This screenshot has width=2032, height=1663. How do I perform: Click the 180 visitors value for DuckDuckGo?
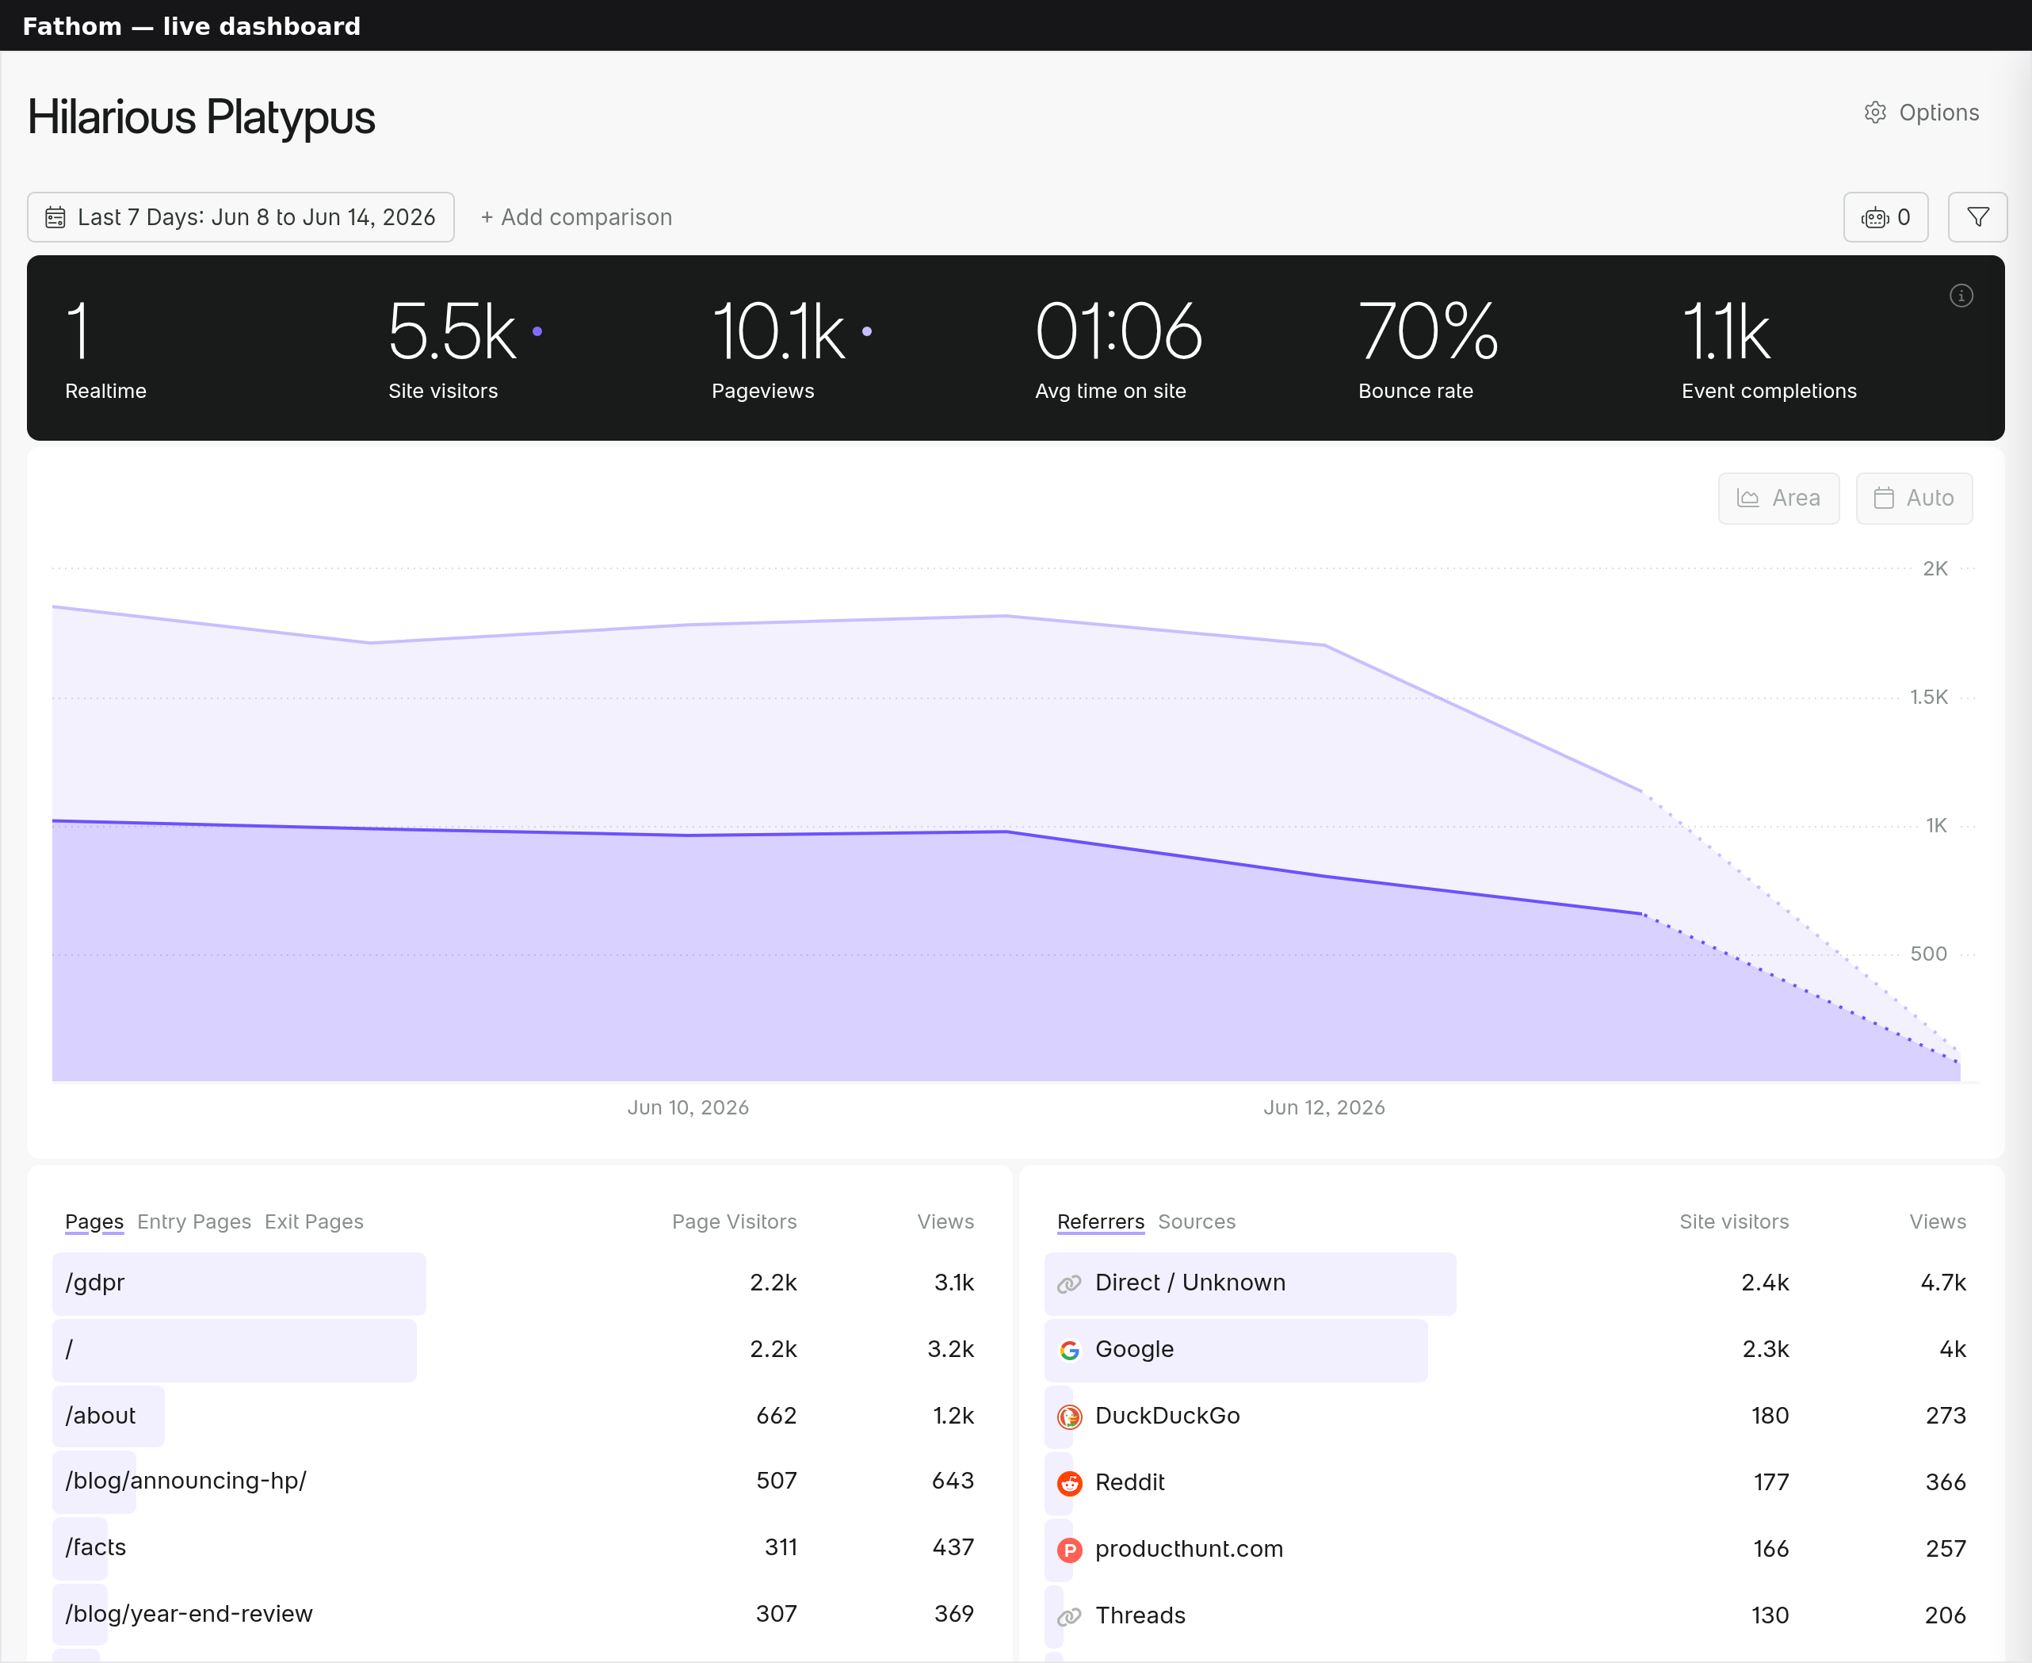click(1770, 1416)
